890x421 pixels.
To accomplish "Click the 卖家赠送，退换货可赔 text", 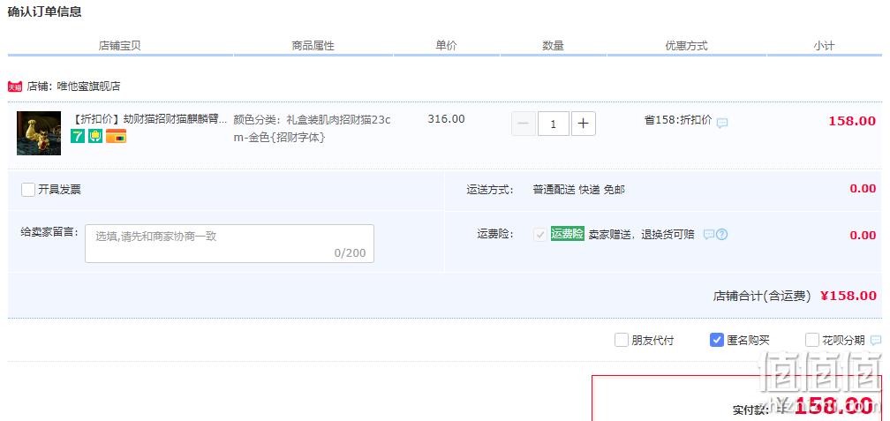I will click(x=641, y=235).
